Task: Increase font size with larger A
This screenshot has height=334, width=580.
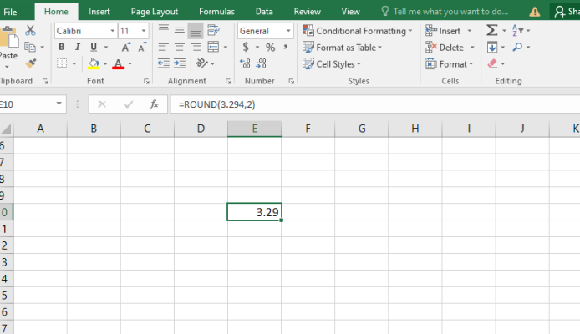Action: point(125,48)
